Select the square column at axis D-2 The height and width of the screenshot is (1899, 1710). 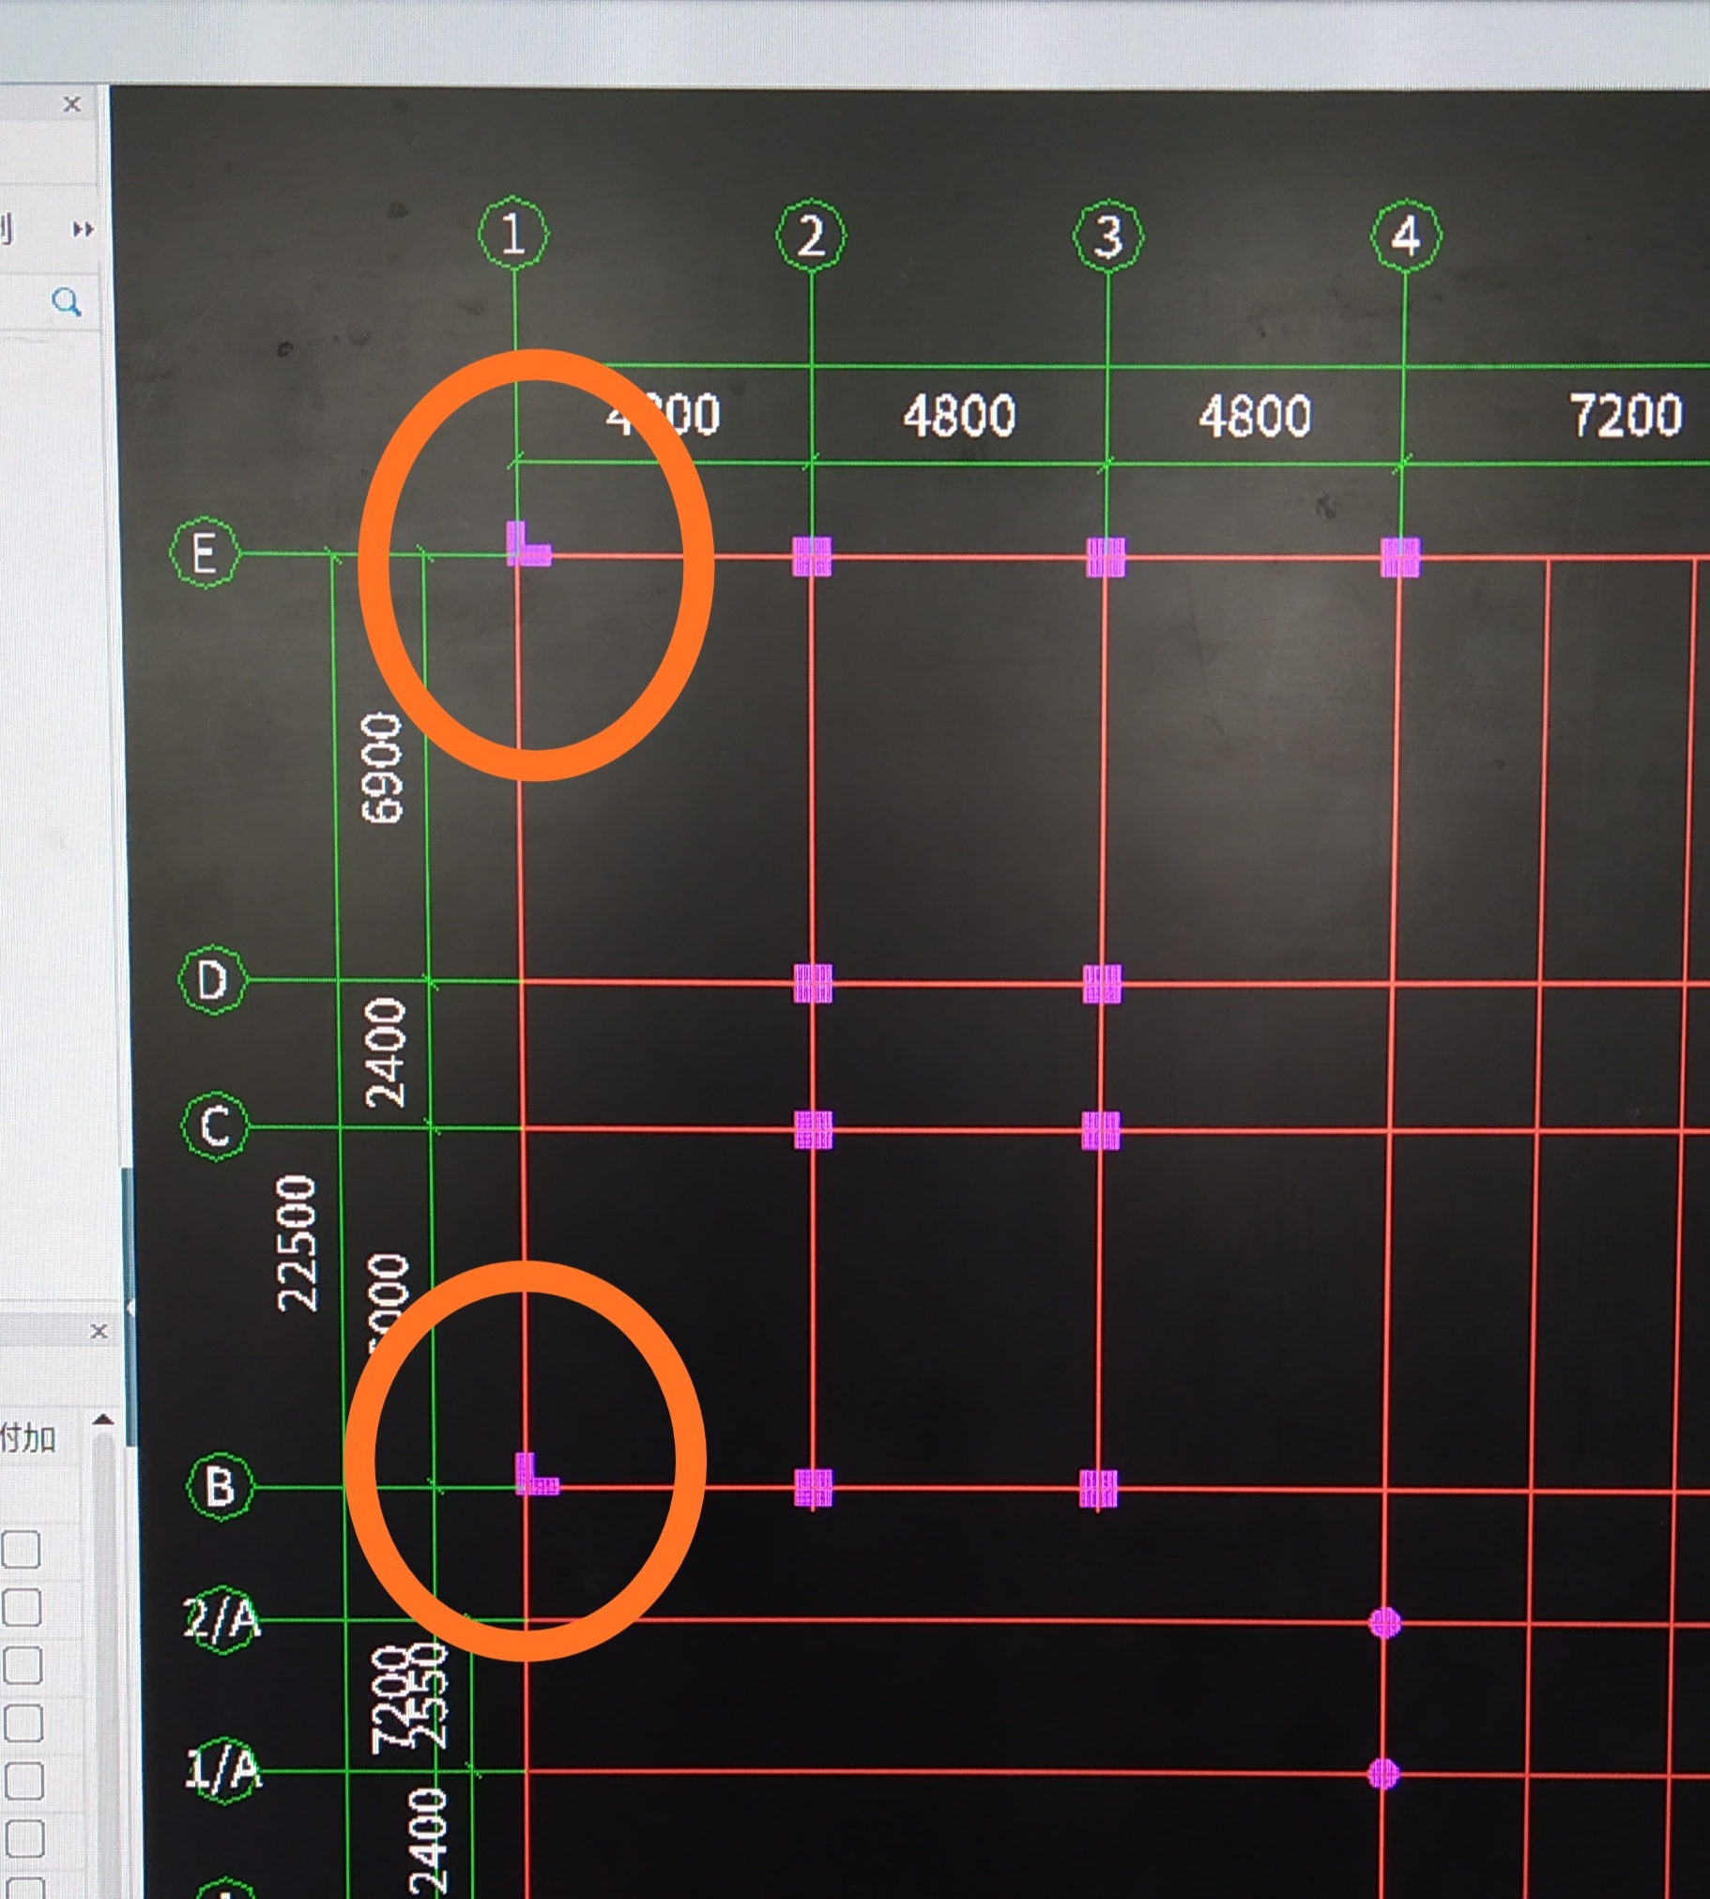point(813,983)
